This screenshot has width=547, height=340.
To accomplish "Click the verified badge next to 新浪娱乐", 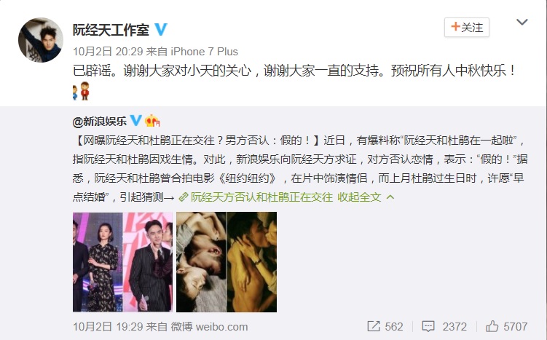I will click(x=135, y=121).
